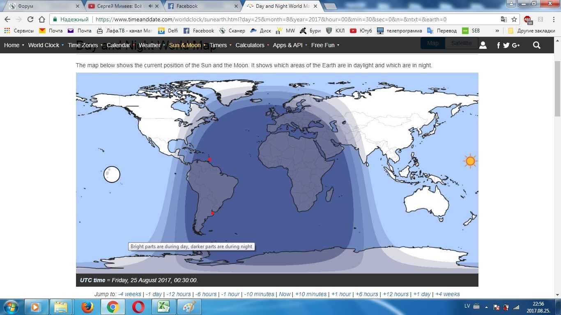Switch to the Facebook browser tab
The height and width of the screenshot is (315, 561).
[x=201, y=6]
